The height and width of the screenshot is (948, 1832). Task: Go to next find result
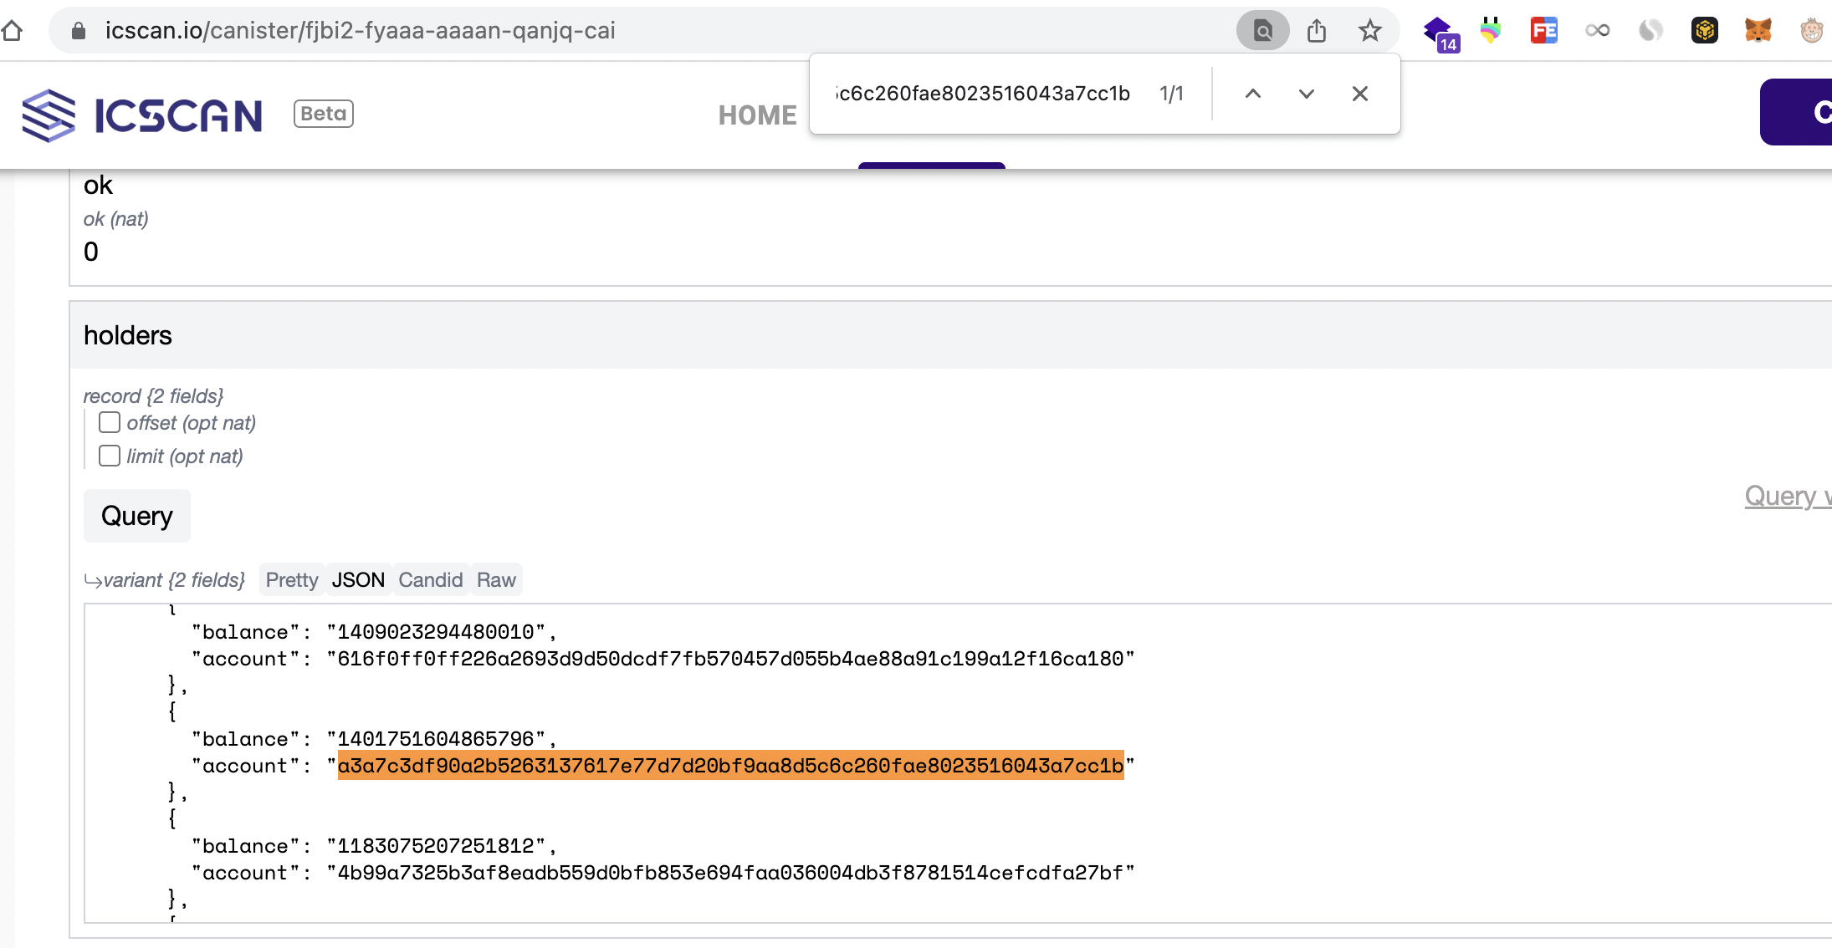click(1307, 94)
